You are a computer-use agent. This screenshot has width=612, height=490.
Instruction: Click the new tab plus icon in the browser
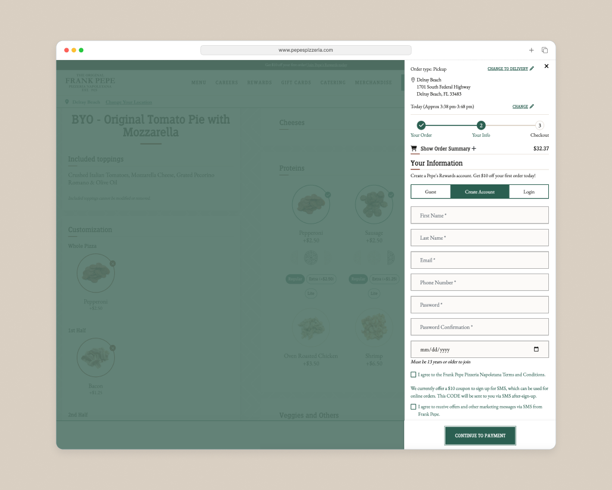[531, 50]
